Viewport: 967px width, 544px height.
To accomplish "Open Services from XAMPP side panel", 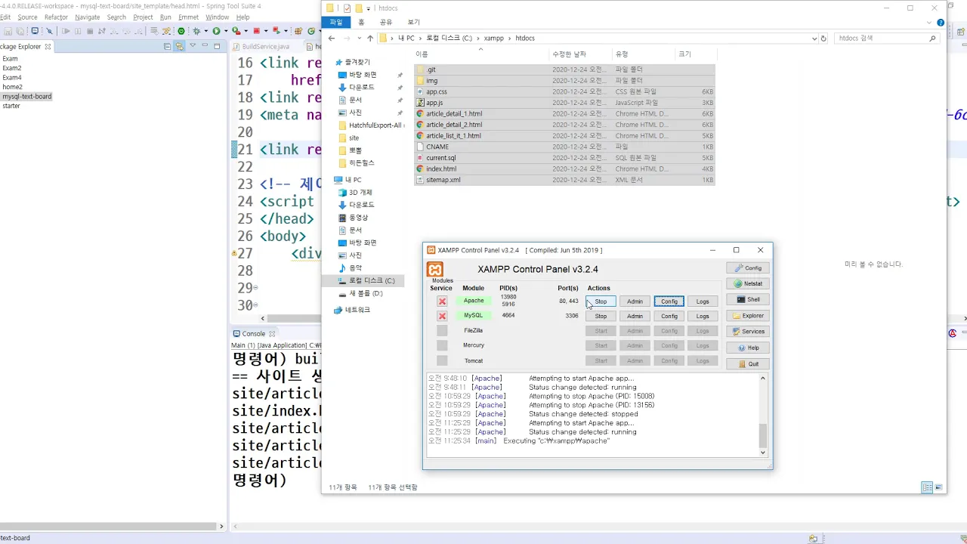I will coord(748,332).
